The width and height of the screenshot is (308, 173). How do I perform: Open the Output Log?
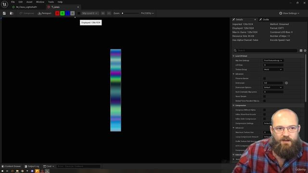click(32, 166)
